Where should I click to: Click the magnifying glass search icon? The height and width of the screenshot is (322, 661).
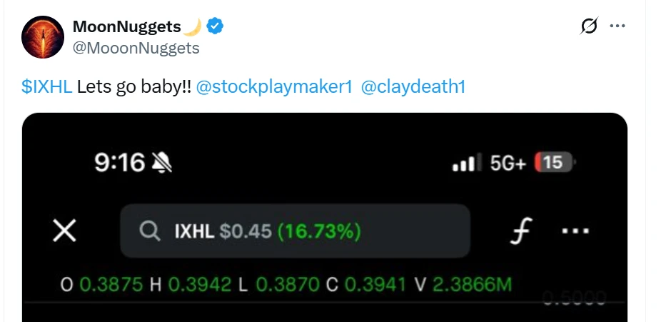149,231
